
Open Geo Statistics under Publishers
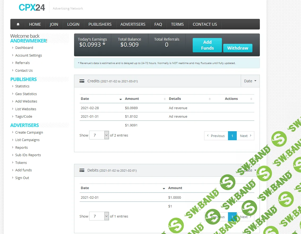pyautogui.click(x=26, y=94)
